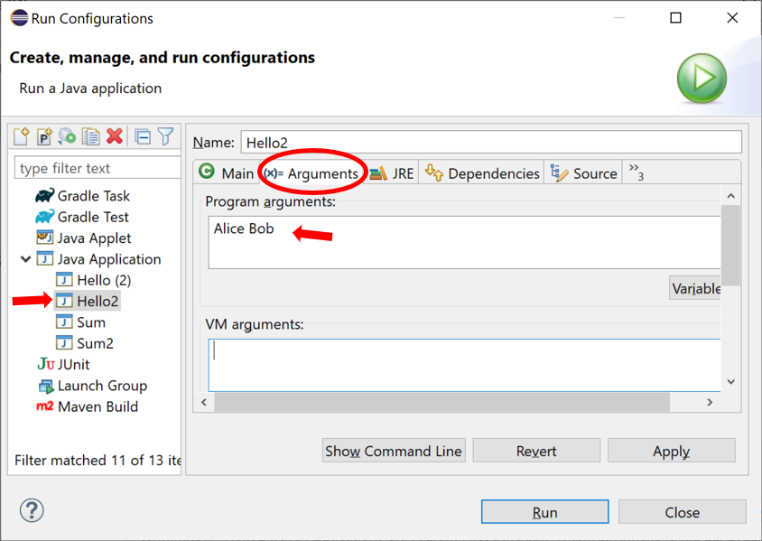Switch to the Arguments tab
This screenshot has width=762, height=541.
coord(311,173)
